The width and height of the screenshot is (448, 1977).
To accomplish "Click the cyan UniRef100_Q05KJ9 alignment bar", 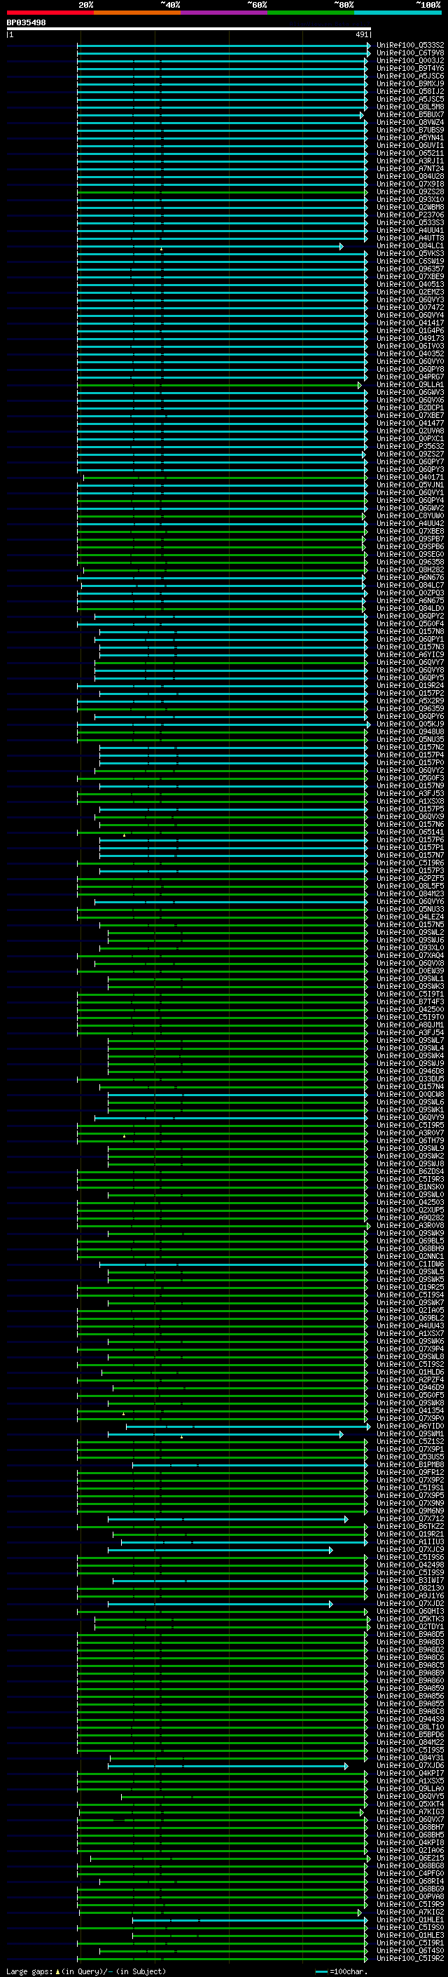I will click(x=223, y=724).
